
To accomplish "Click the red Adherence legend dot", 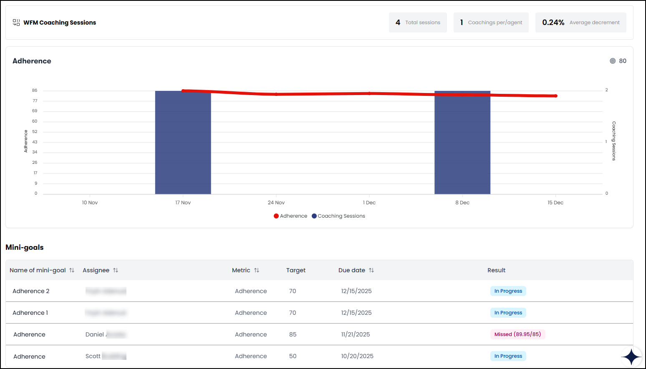I will (276, 216).
